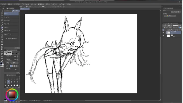Select the Move Layer cross-arrow tool
Viewport: 183px width, 103px height.
click(x=2, y=18)
